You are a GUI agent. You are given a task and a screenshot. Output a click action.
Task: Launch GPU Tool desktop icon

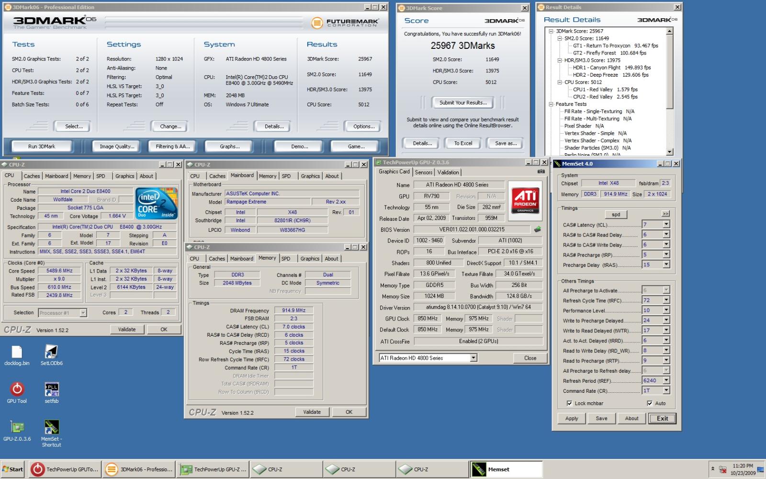[17, 393]
